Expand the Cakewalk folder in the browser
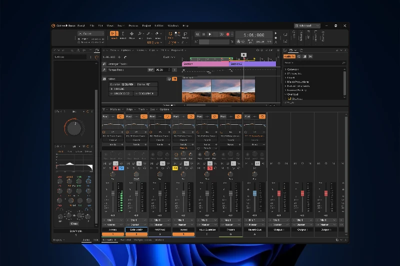 [285, 69]
